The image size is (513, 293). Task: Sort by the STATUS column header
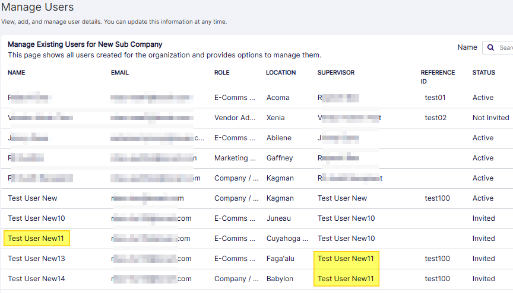[x=483, y=72]
